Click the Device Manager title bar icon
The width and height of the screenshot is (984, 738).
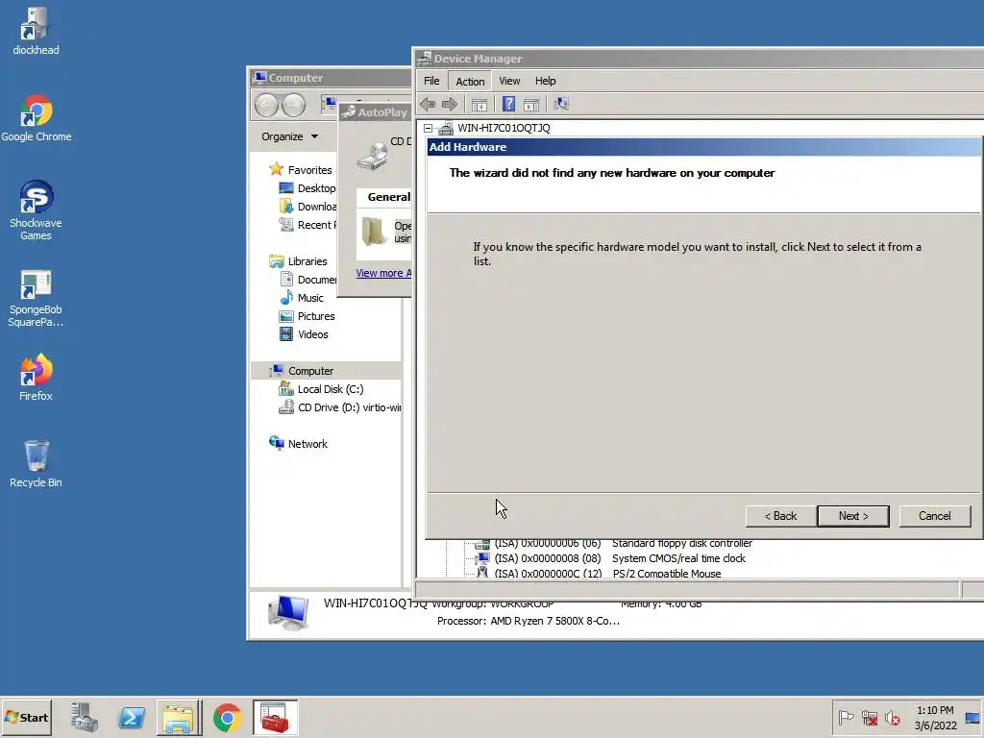424,59
